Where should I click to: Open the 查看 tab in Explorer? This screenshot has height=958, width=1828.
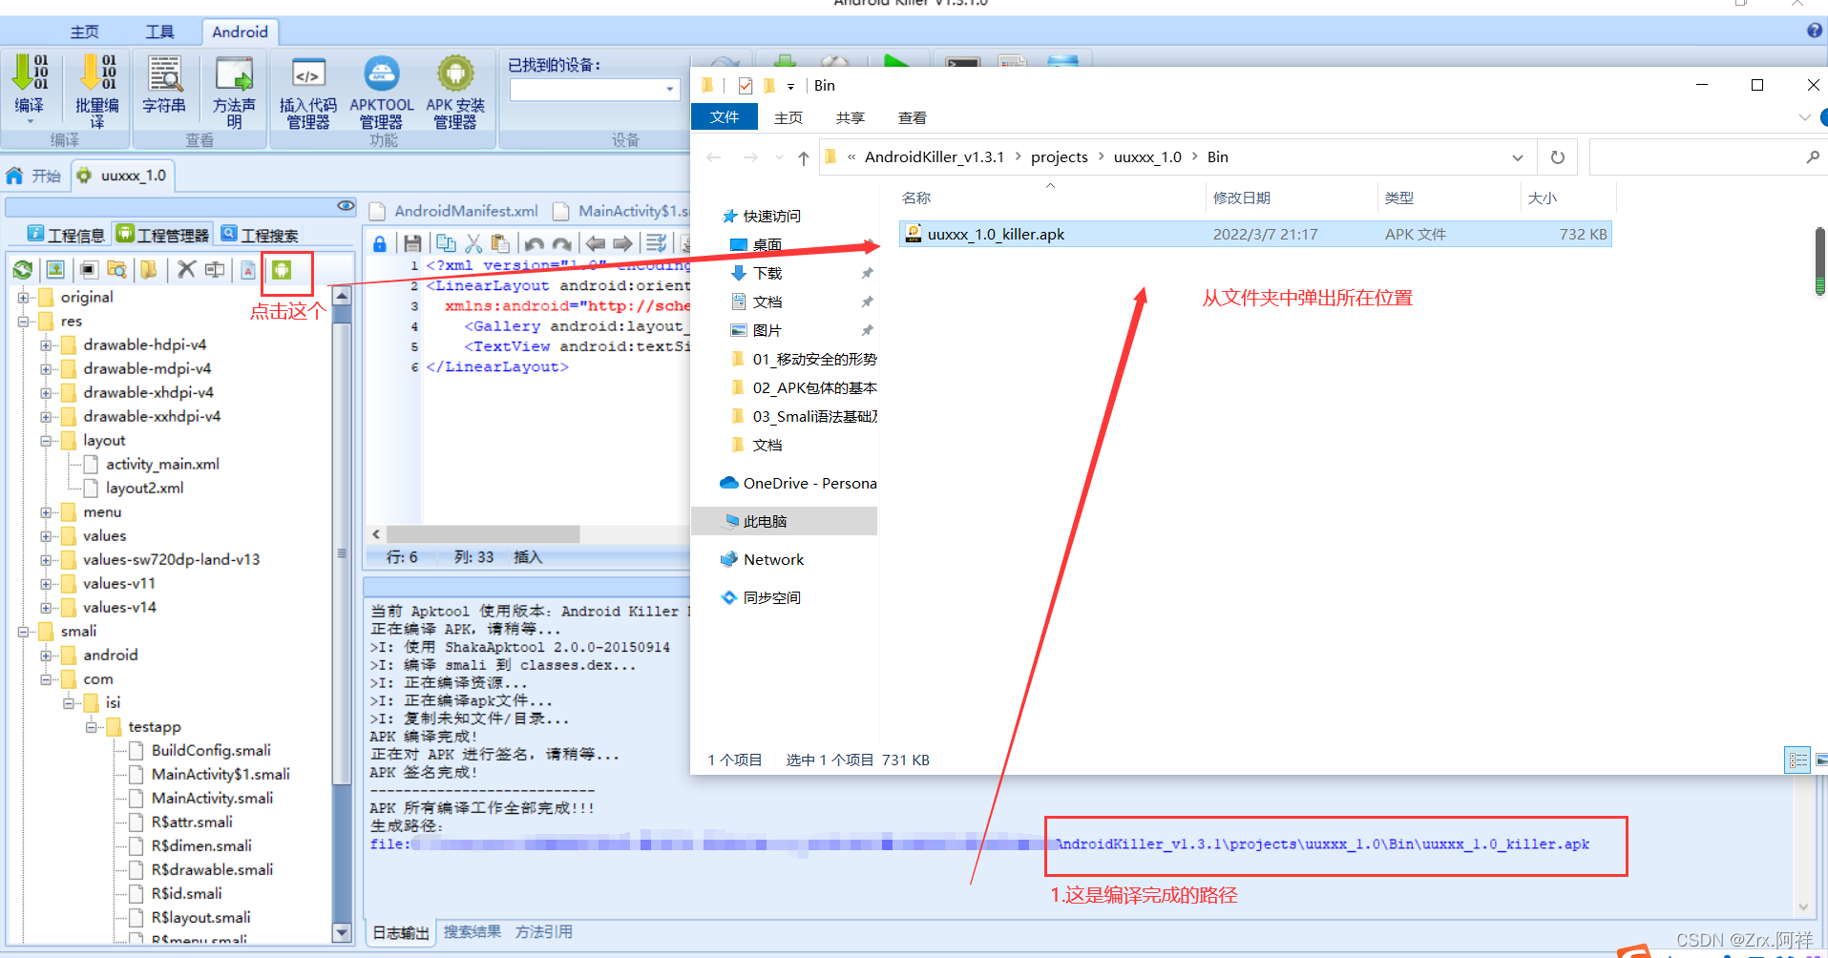click(912, 117)
